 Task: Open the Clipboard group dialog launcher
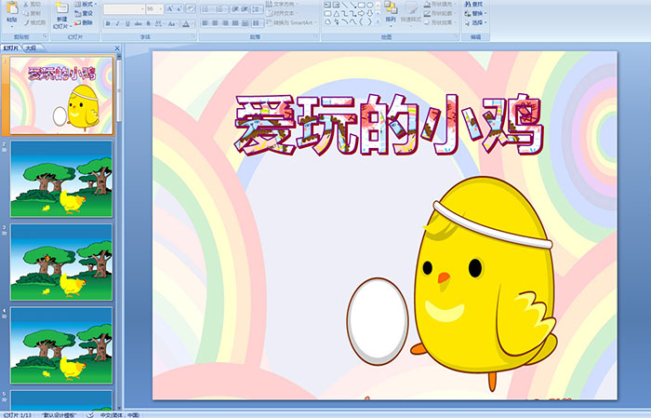pos(45,36)
